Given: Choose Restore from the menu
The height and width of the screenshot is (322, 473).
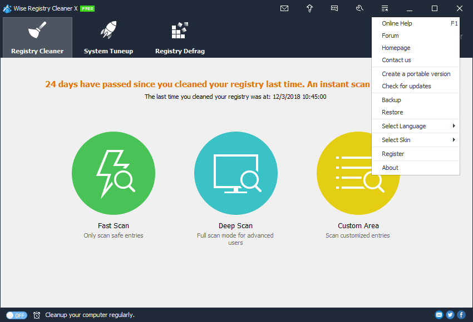Looking at the screenshot, I should tap(416, 112).
